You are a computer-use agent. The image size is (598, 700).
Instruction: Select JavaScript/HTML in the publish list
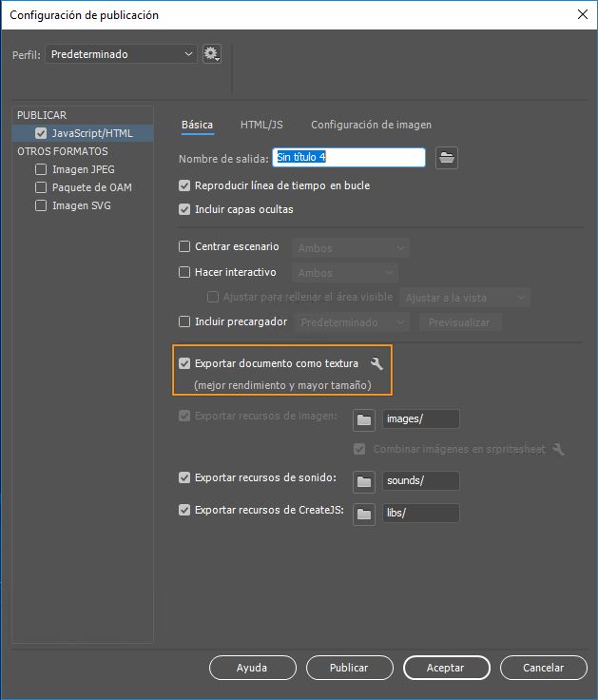click(92, 133)
